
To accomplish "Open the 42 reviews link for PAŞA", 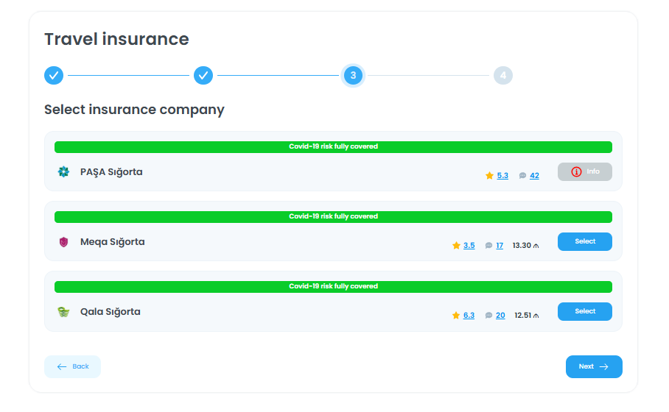I will pos(534,176).
